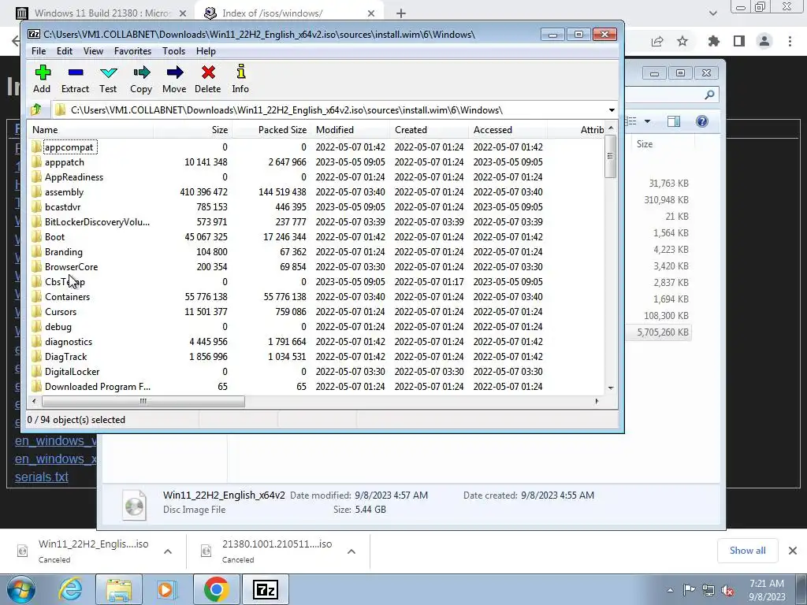Select the BrowserCore folder
This screenshot has height=605, width=807.
pyautogui.click(x=71, y=266)
